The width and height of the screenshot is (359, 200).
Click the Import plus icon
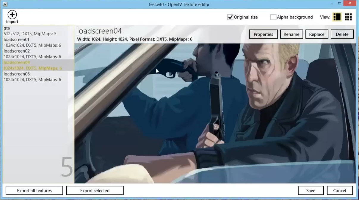12,15
